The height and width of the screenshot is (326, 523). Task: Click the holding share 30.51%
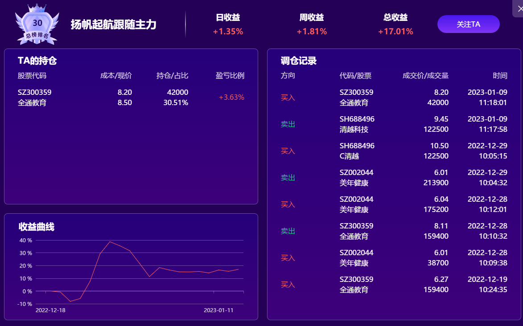click(176, 103)
